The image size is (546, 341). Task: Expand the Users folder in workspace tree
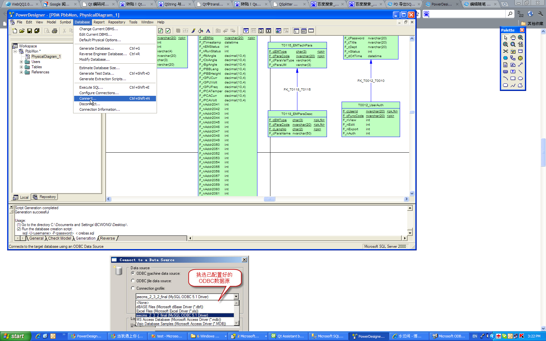21,62
